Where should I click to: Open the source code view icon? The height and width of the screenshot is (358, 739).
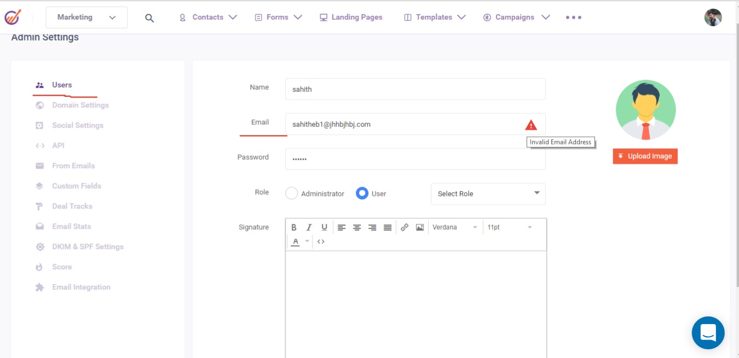(321, 241)
